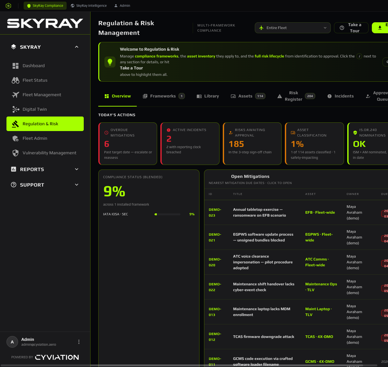Expand the SUPPORT section chevron

click(77, 185)
